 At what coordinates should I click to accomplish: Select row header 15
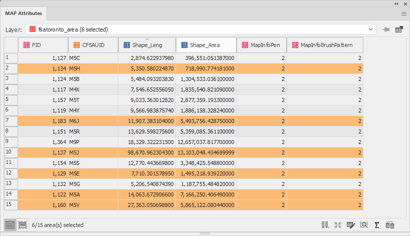click(x=11, y=205)
